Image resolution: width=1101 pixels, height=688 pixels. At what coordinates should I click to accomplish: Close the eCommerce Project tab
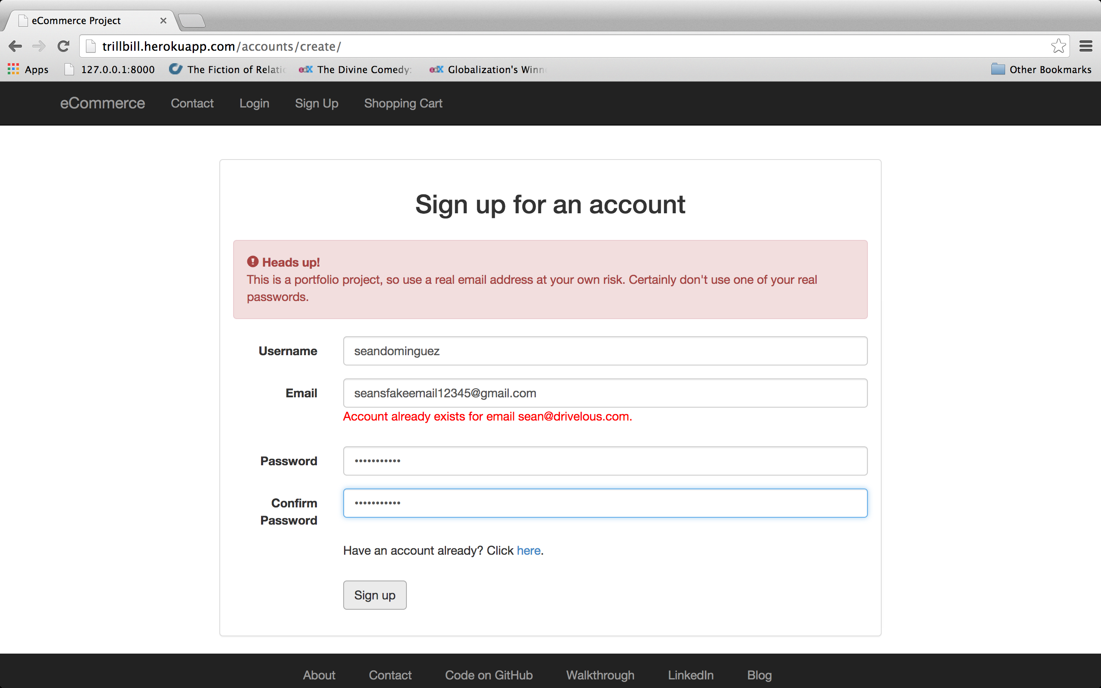tap(163, 21)
